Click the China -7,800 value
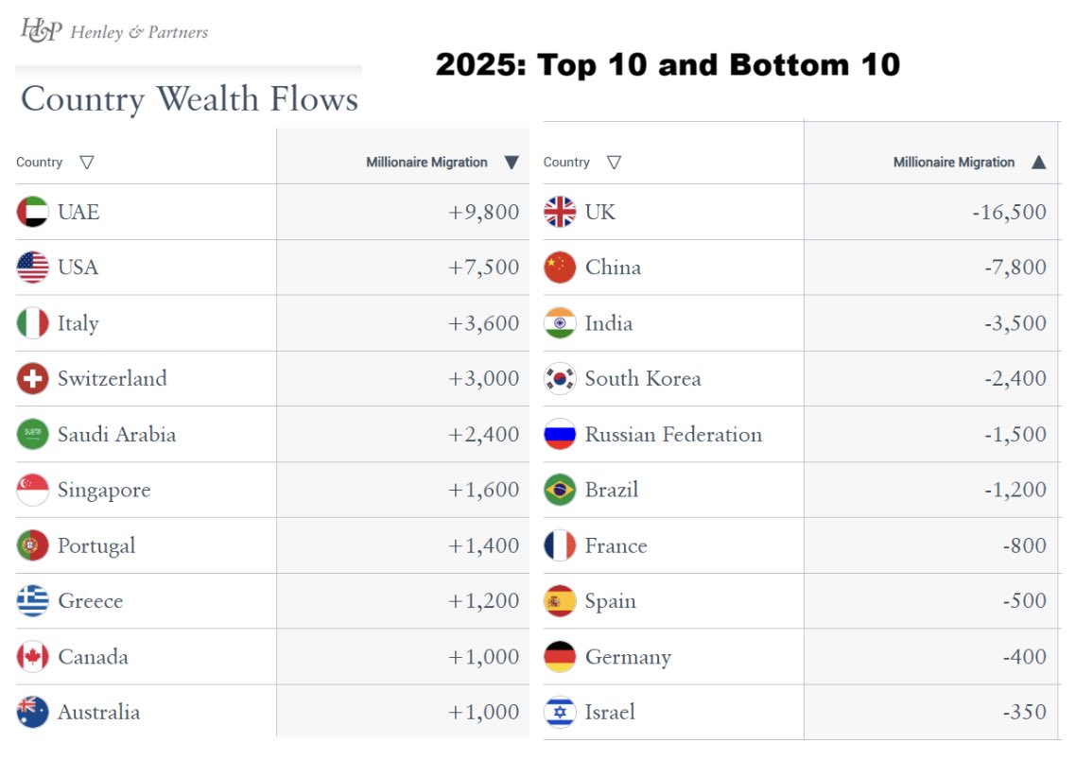The image size is (1076, 760). (1015, 268)
